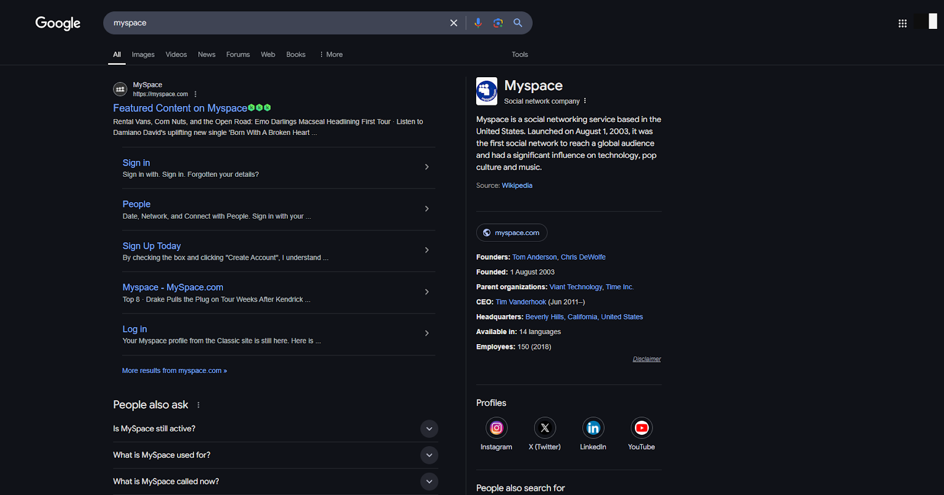Open Myspace YouTube profile icon
Image resolution: width=944 pixels, height=495 pixels.
click(642, 428)
